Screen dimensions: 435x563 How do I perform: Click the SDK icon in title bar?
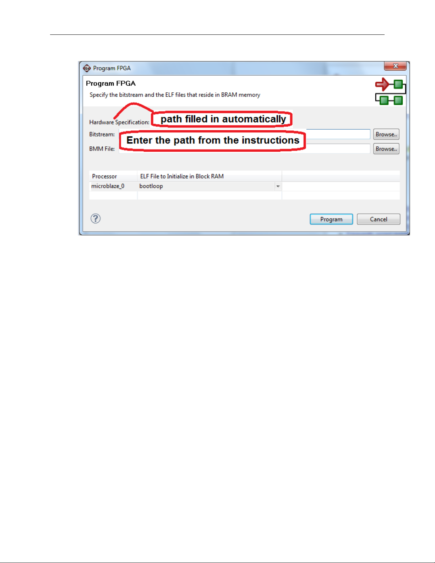pyautogui.click(x=87, y=68)
